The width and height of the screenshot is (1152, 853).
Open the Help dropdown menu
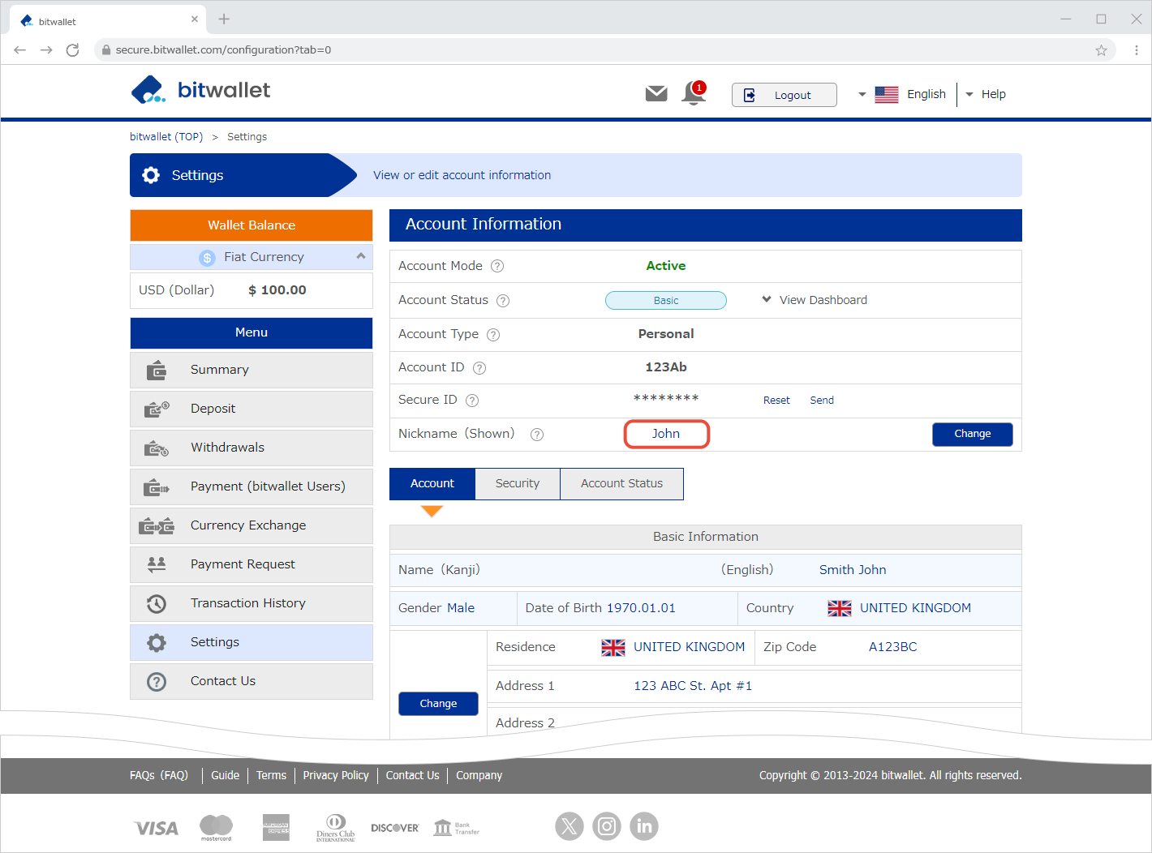(986, 94)
